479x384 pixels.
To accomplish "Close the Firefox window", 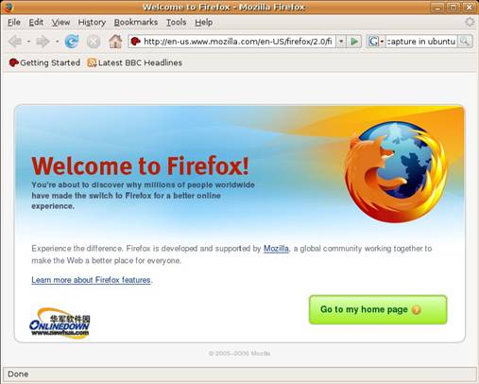I will tap(470, 8).
